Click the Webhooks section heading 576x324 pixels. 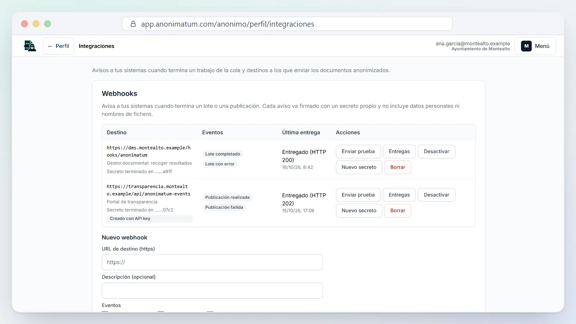click(x=120, y=94)
